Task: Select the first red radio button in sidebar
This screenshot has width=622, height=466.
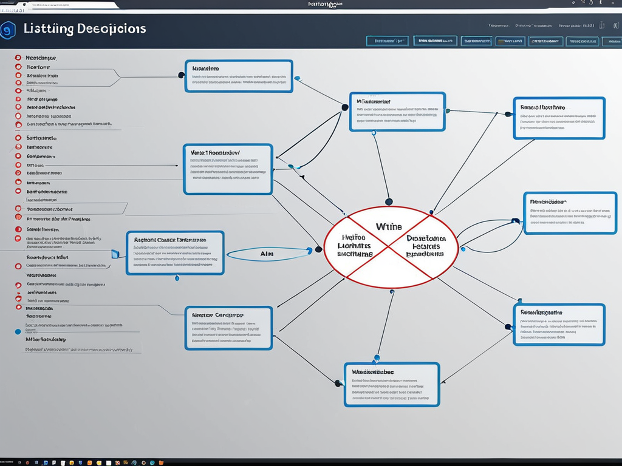Action: pos(18,56)
